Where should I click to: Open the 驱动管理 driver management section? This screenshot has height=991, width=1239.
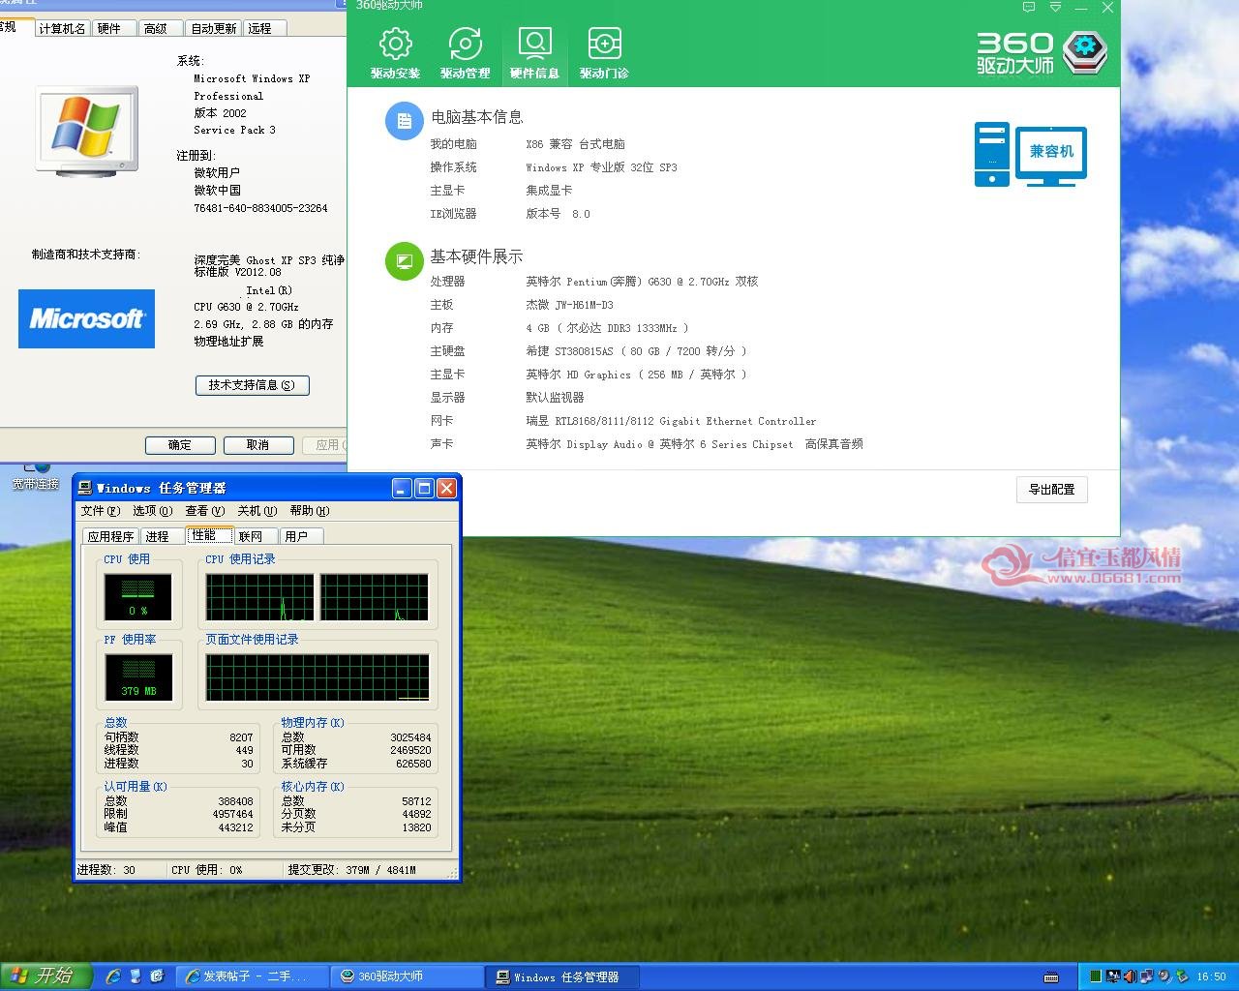point(465,52)
